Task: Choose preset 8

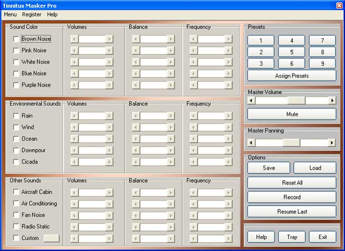Action: click(x=323, y=52)
